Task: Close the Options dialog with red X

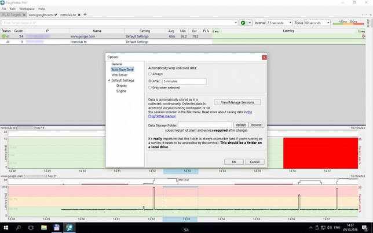Action: (x=264, y=57)
